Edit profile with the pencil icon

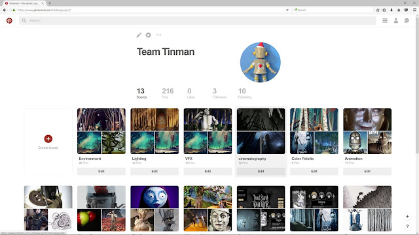[x=139, y=35]
